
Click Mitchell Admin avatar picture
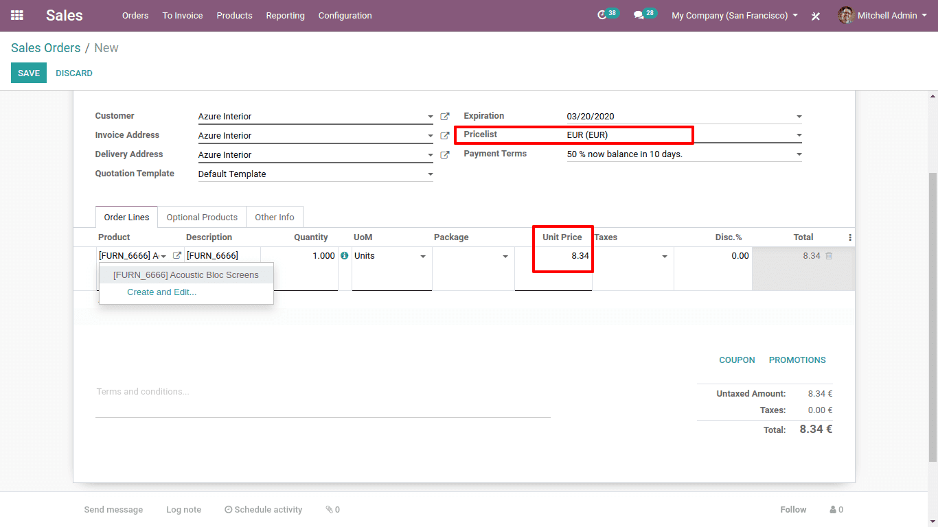click(846, 15)
